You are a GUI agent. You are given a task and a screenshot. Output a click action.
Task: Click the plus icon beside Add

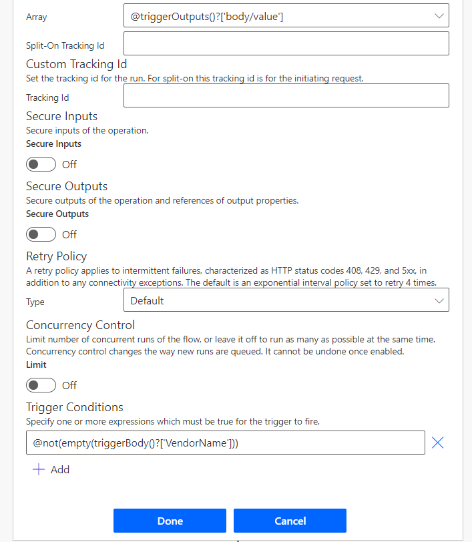coord(39,469)
